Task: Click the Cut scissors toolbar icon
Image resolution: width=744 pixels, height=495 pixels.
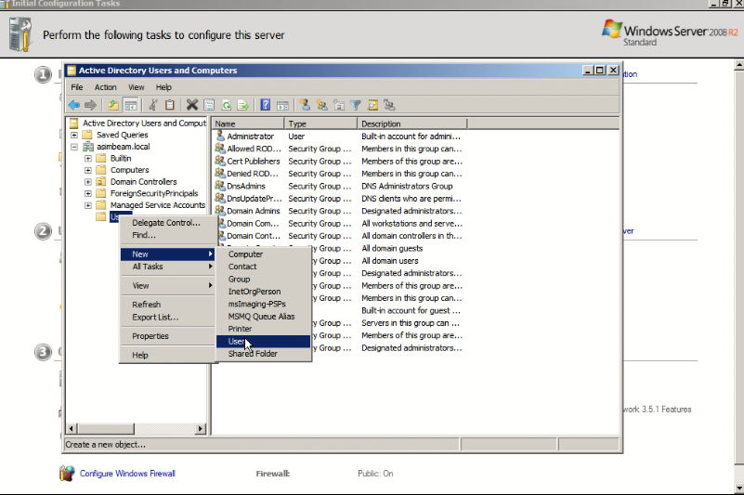Action: coord(152,105)
